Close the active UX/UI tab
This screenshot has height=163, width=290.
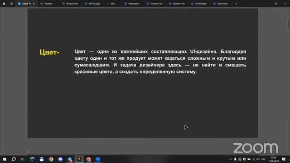(x=34, y=4)
